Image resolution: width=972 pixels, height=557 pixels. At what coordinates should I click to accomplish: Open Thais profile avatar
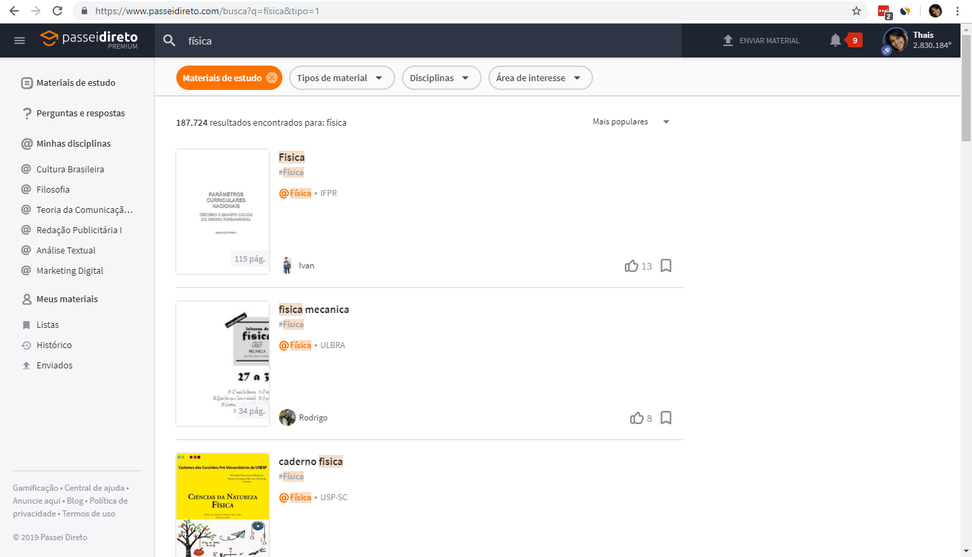pyautogui.click(x=896, y=41)
